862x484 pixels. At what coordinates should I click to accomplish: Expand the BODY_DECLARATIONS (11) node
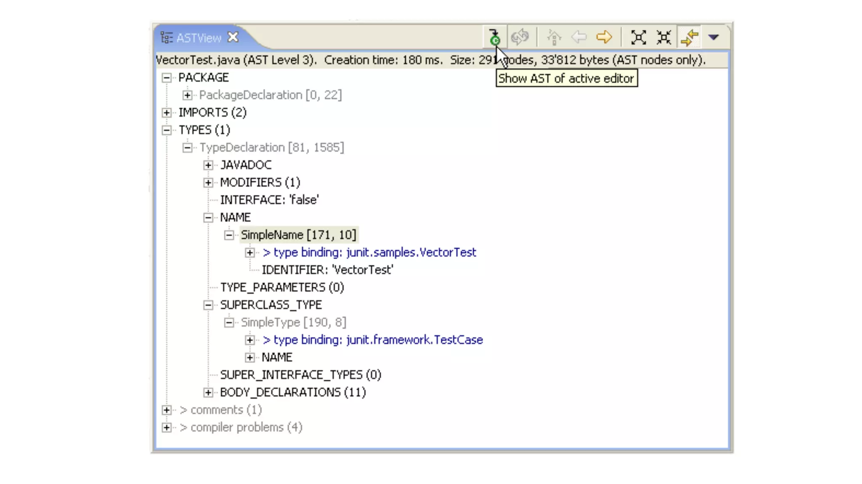coord(208,392)
